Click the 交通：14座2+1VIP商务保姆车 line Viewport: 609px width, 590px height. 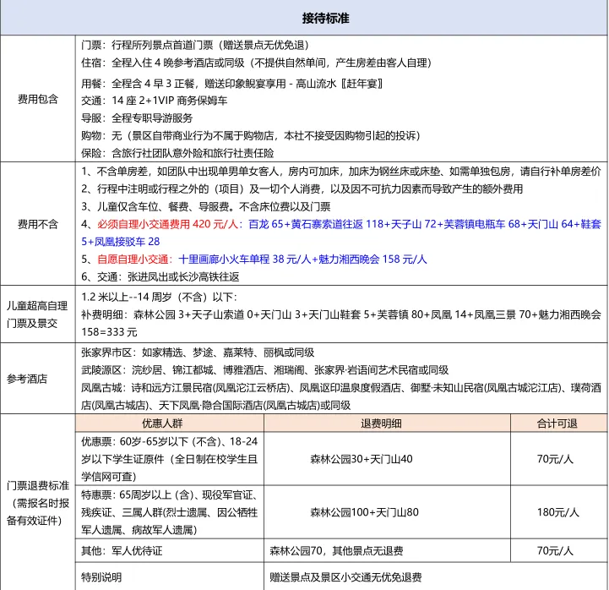tap(155, 101)
